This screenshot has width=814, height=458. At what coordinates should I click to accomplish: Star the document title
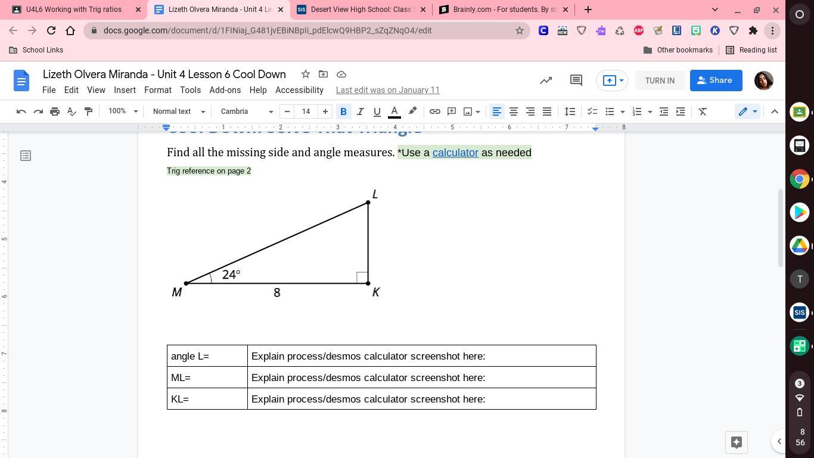click(x=305, y=74)
